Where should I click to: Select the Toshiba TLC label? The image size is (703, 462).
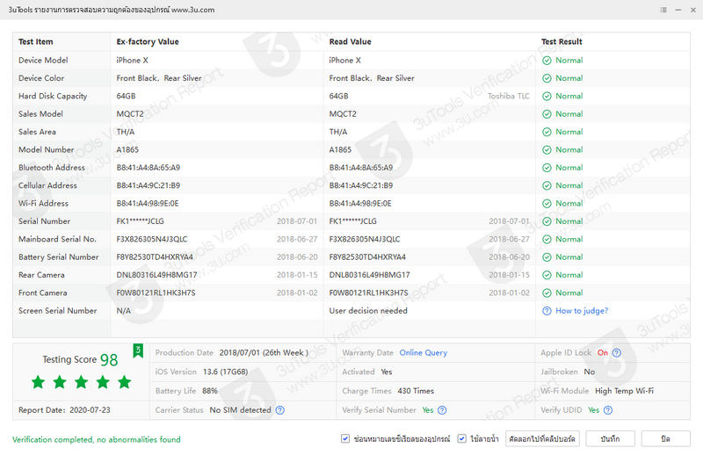click(509, 97)
